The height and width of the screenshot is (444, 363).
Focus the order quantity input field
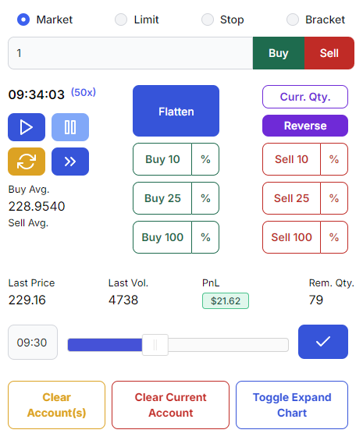[x=130, y=53]
